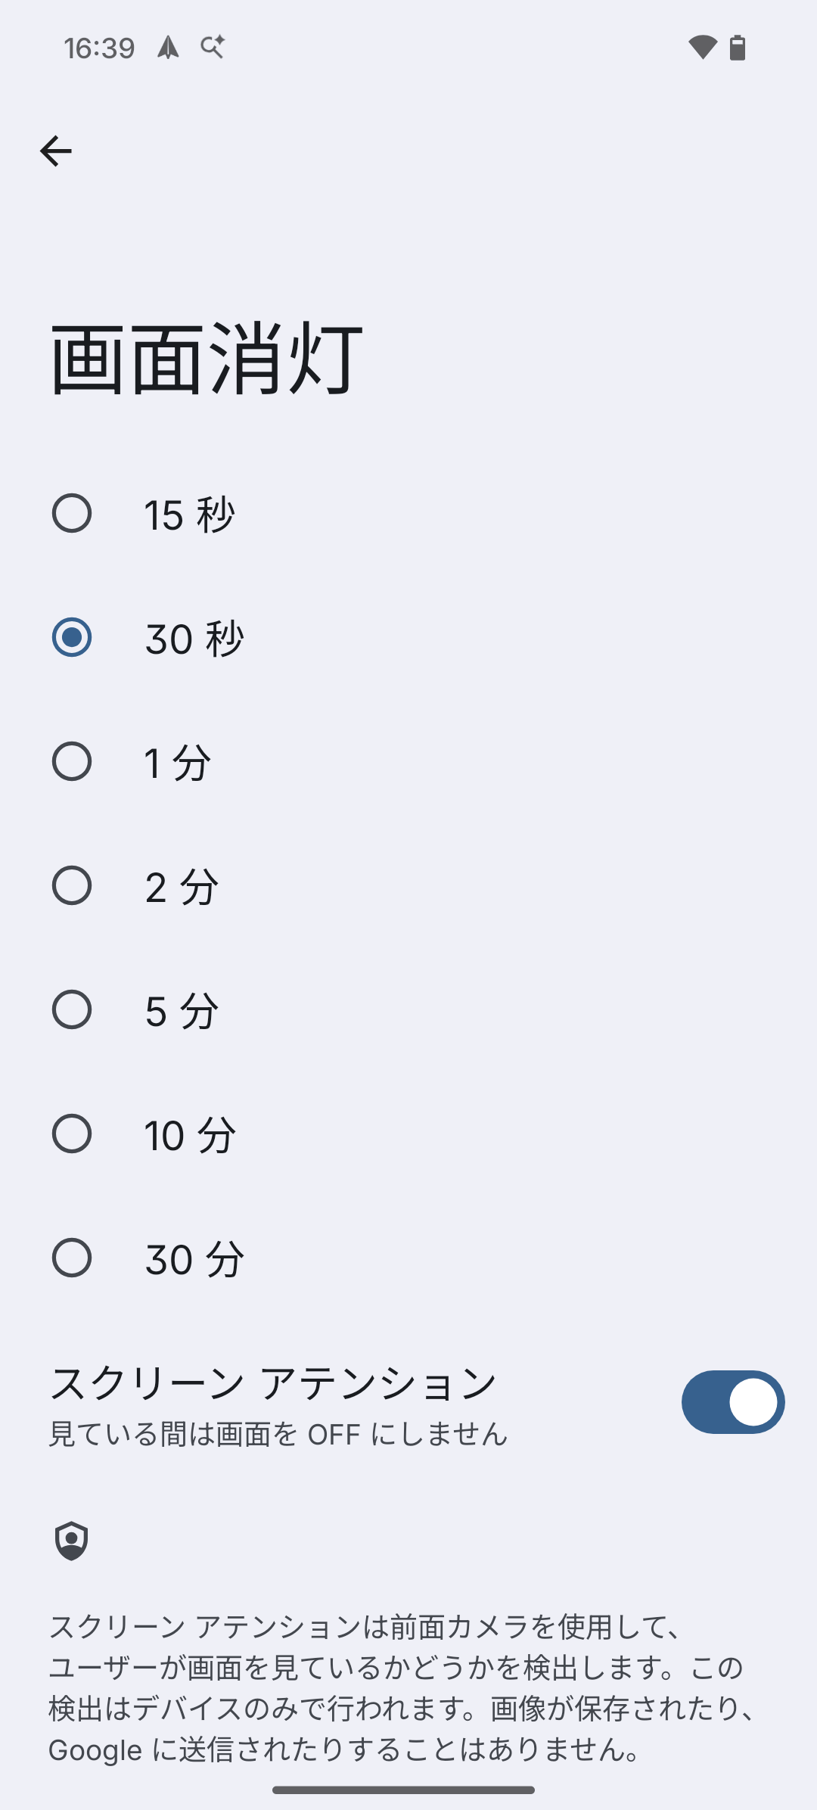The image size is (817, 1810).
Task: Tap the bottom navigation gesture bar
Action: tap(404, 1790)
